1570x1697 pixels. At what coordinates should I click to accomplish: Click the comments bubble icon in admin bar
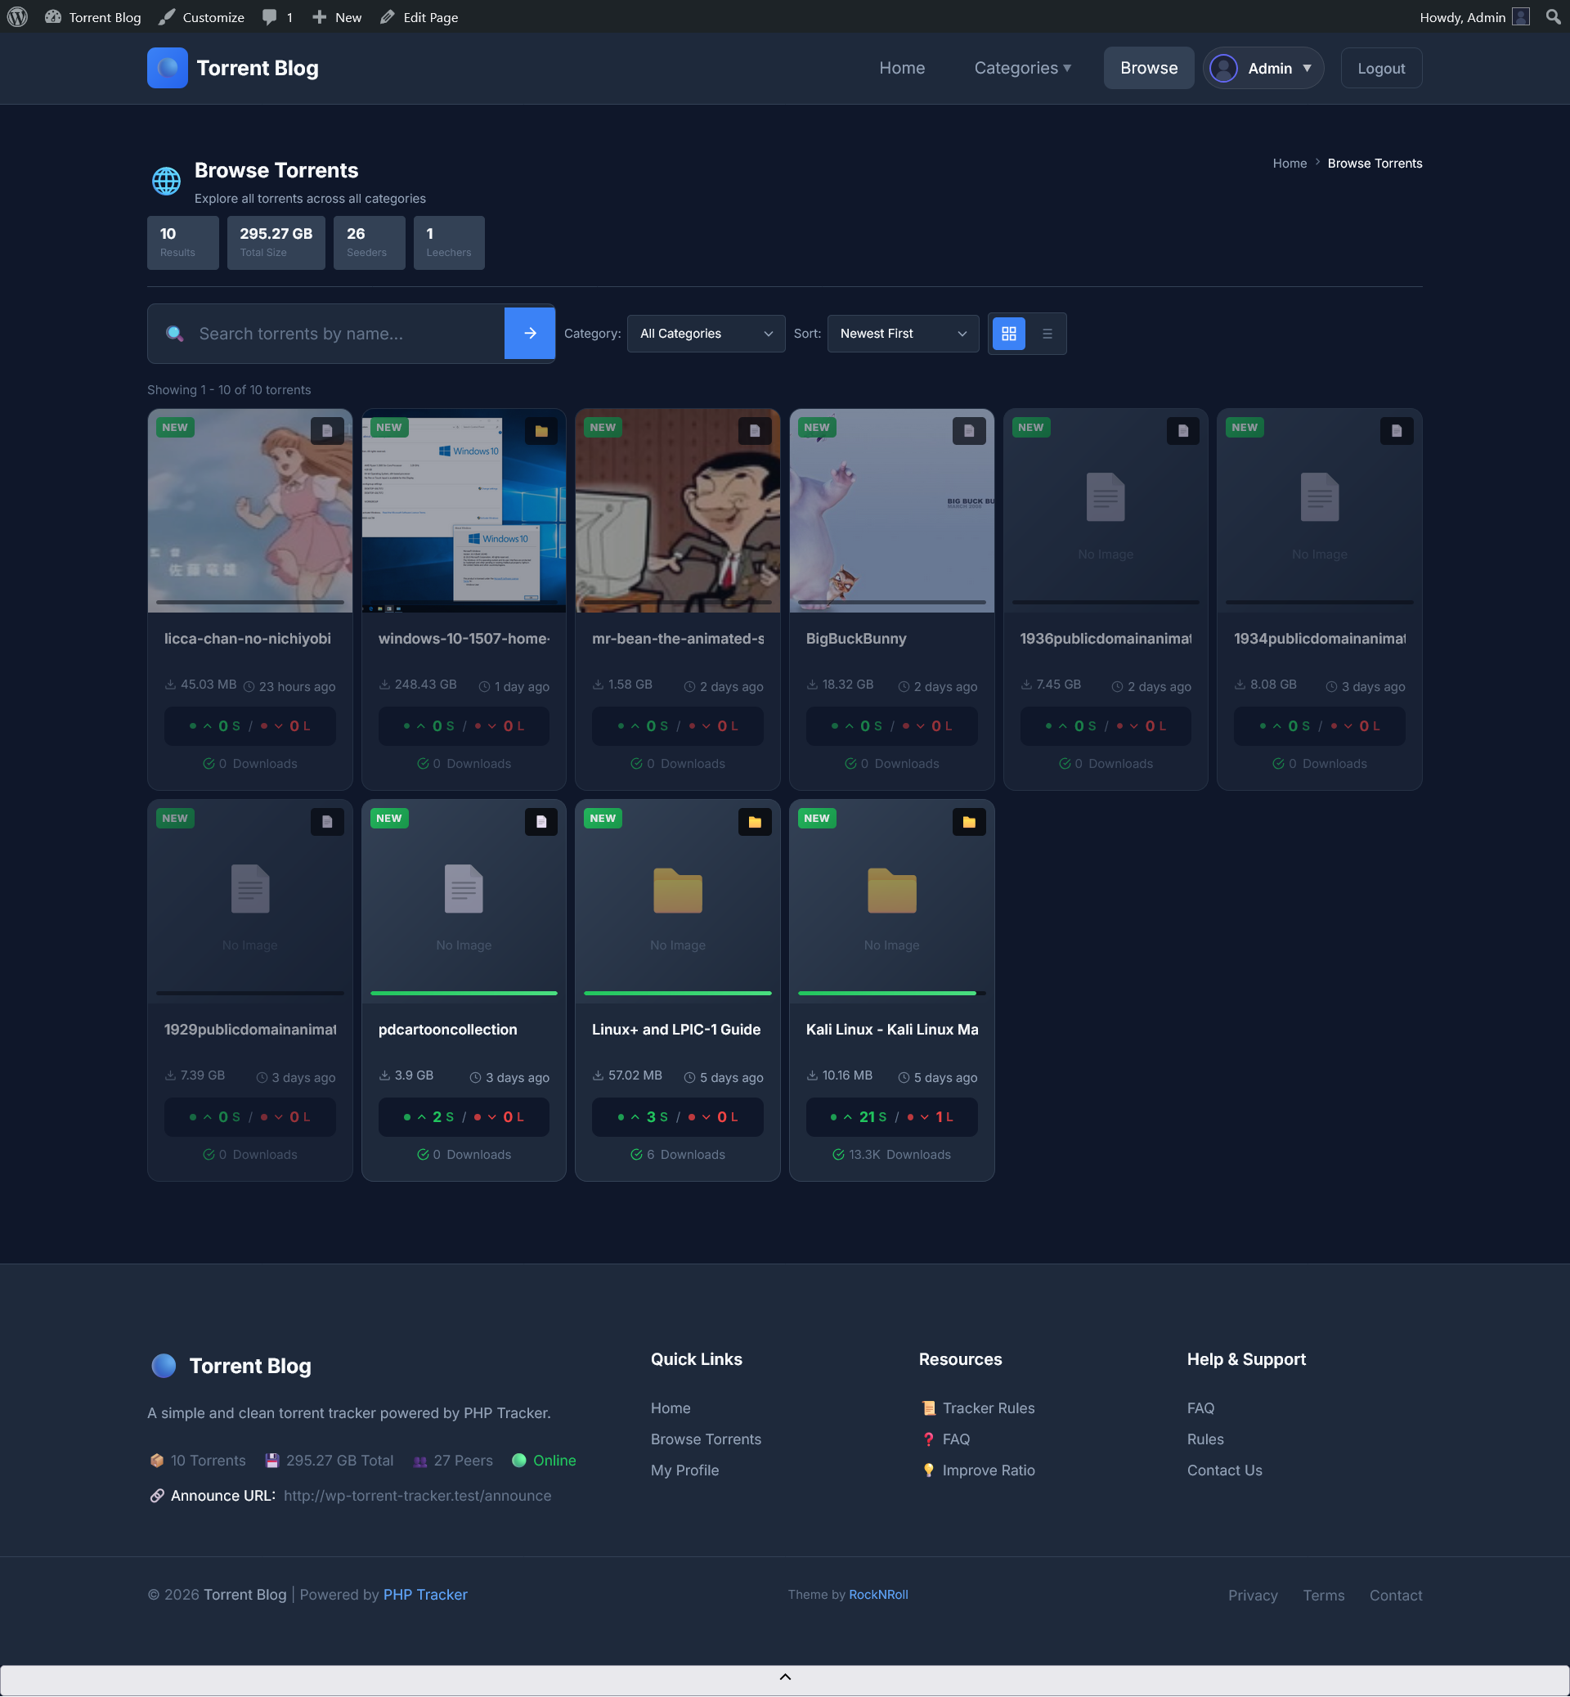coord(269,17)
